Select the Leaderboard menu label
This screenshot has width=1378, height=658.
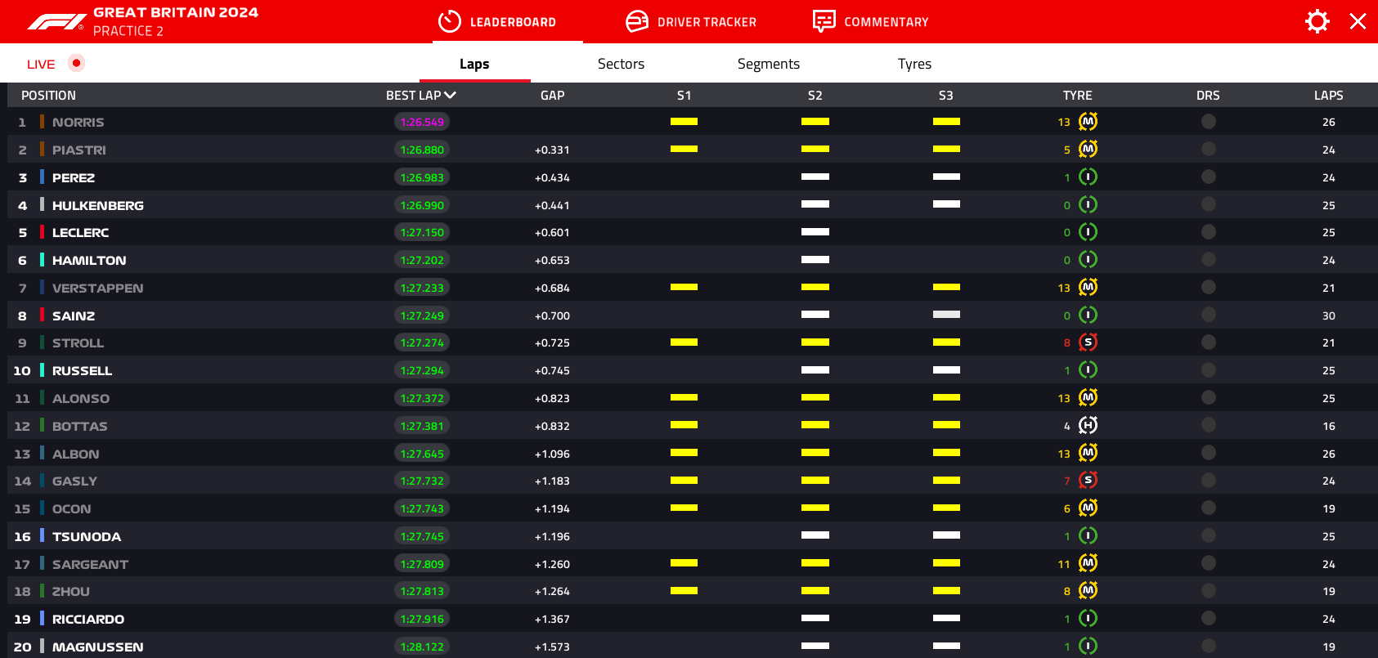click(x=513, y=22)
